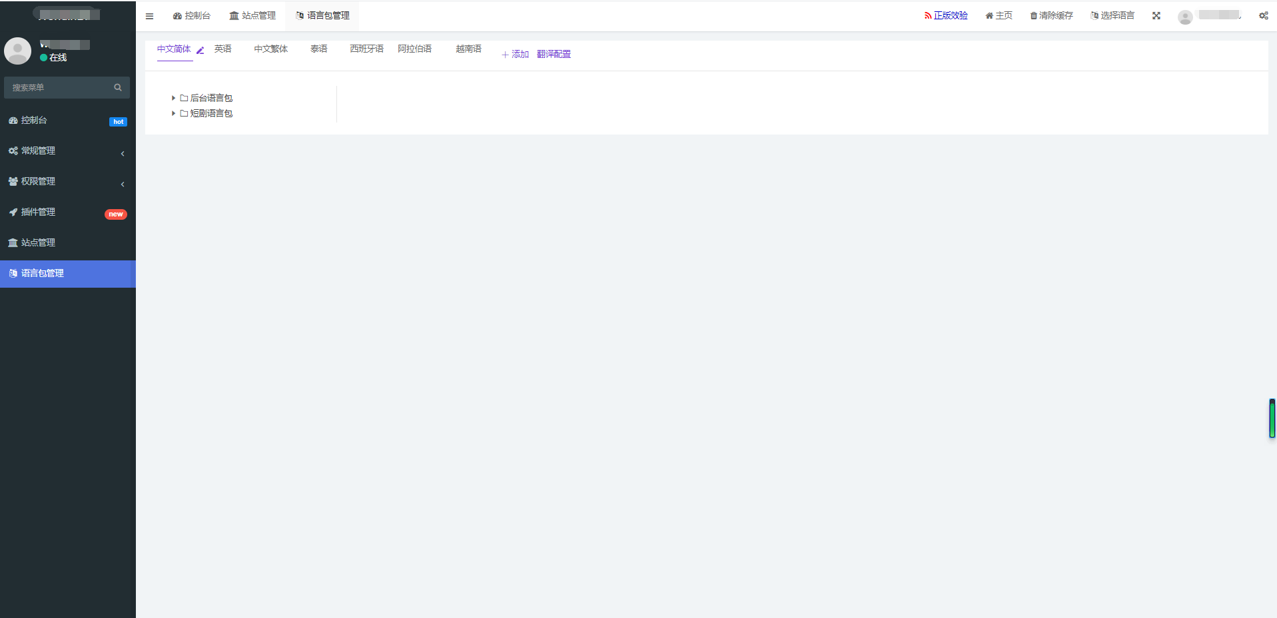Click 清除缓存 trash icon in header
The width and height of the screenshot is (1277, 618).
point(1034,16)
